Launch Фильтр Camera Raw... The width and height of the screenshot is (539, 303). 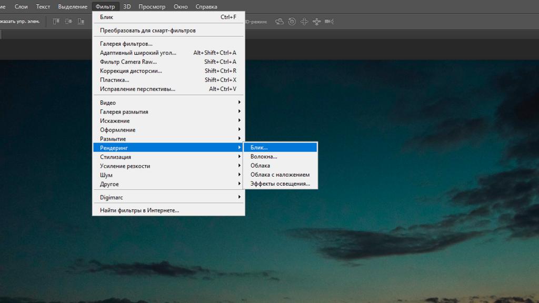(x=168, y=62)
